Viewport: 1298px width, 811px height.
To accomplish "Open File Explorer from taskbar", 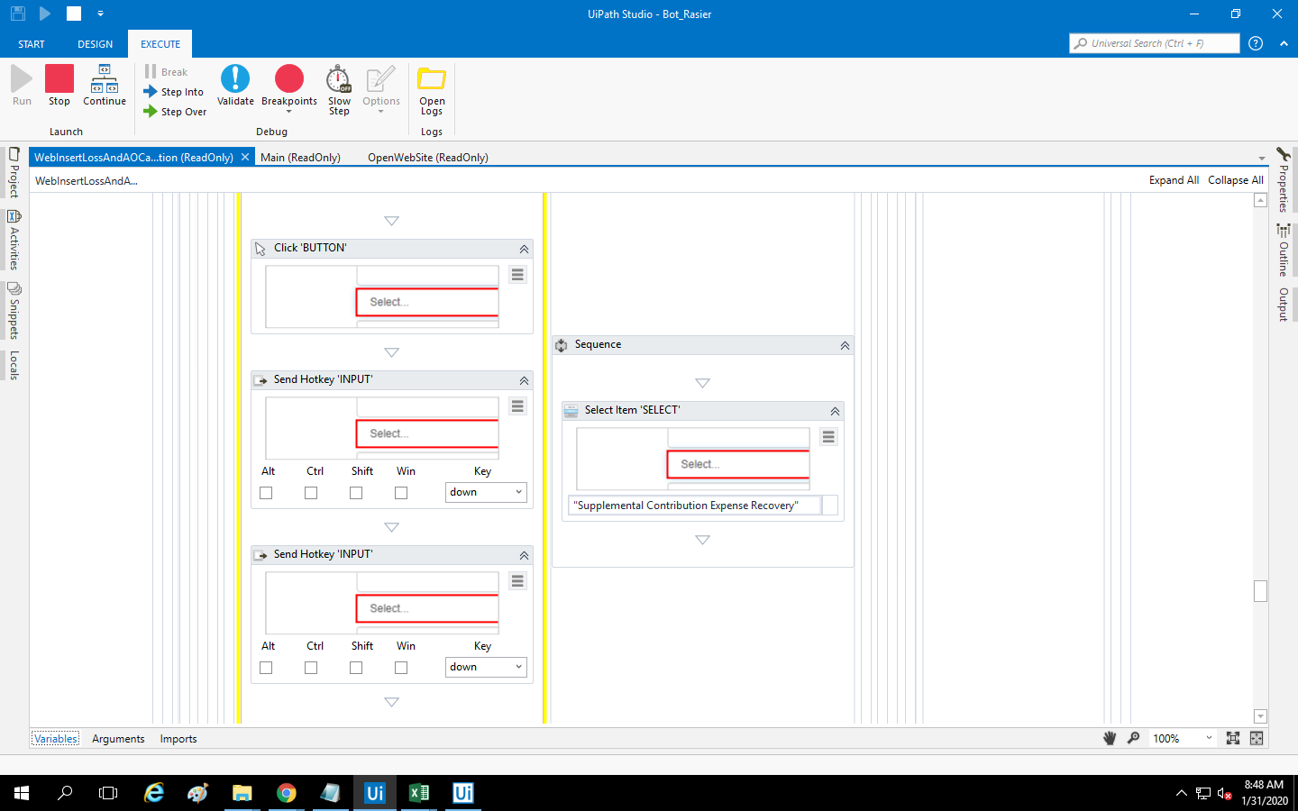I will [x=242, y=793].
